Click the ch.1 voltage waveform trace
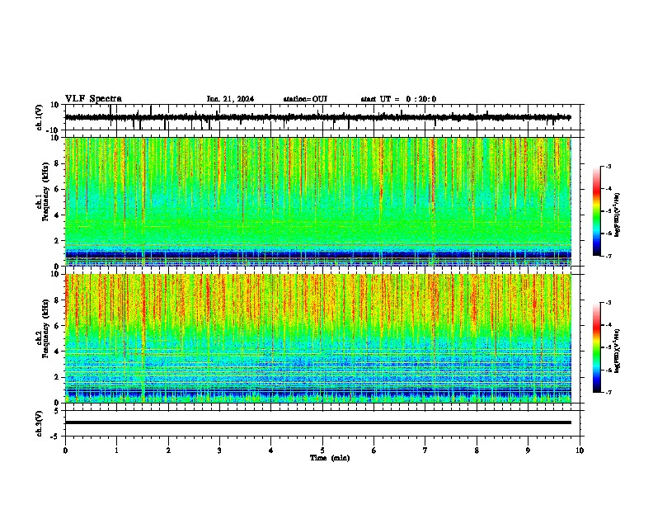This screenshot has height=505, width=653. click(318, 117)
